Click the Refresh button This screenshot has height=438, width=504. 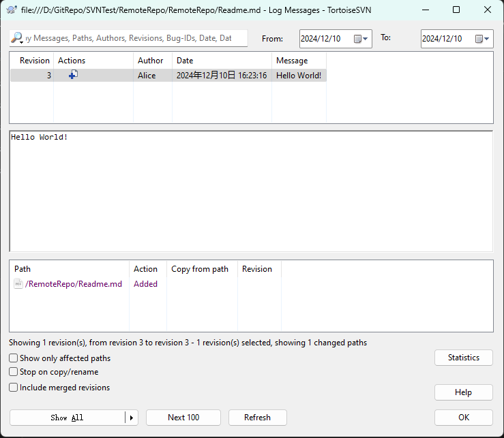[258, 418]
